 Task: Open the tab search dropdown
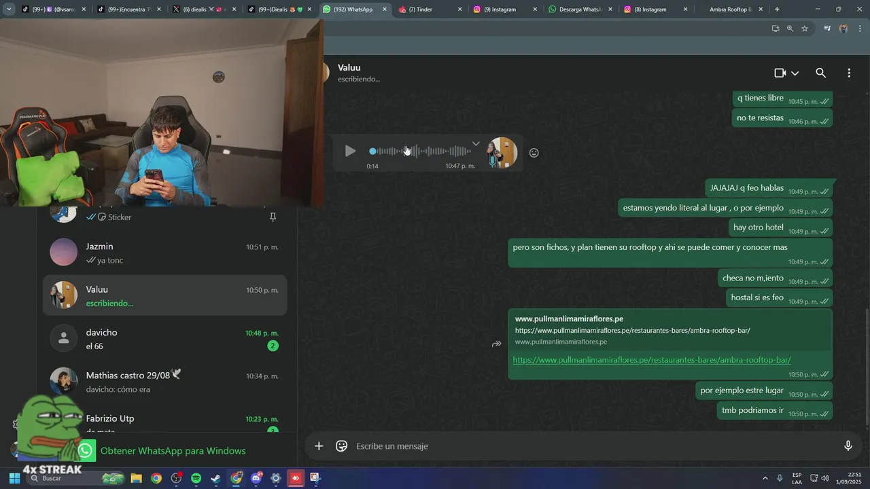click(x=9, y=10)
